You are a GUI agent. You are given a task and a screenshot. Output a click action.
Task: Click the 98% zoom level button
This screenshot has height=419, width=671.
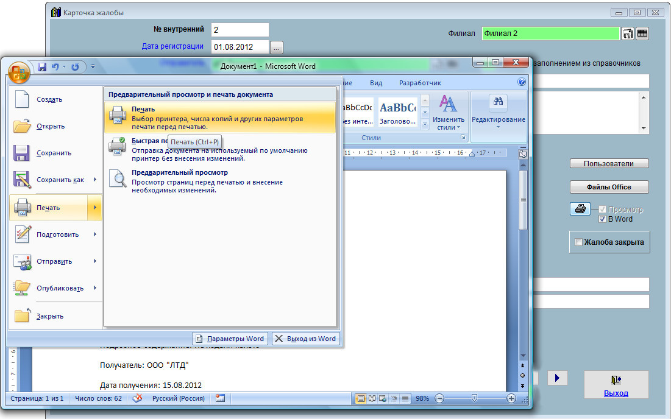click(422, 398)
